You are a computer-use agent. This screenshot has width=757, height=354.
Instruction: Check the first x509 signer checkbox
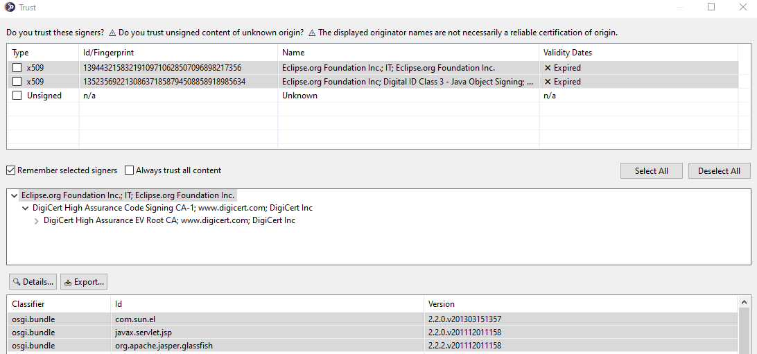[17, 68]
